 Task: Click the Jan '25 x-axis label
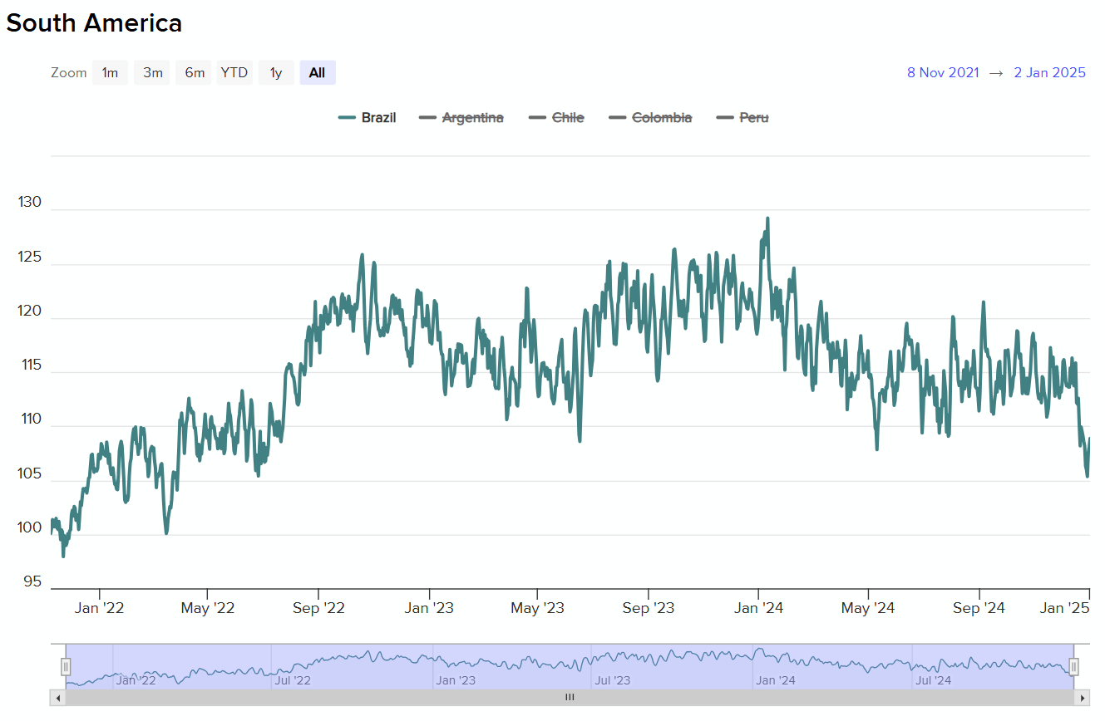(1065, 609)
